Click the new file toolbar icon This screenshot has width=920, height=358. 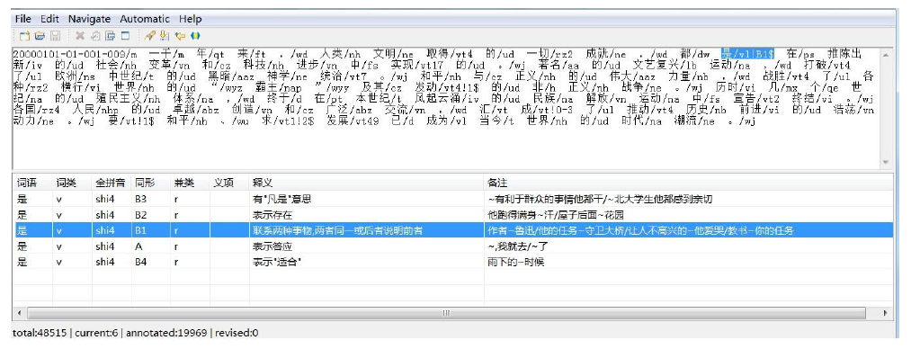click(x=24, y=36)
